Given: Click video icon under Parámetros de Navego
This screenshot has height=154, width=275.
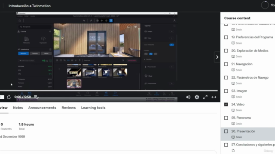Looking at the screenshot, I should pyautogui.click(x=233, y=83).
